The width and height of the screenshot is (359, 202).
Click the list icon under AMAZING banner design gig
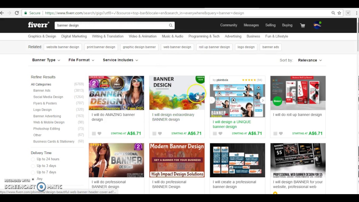(94, 134)
